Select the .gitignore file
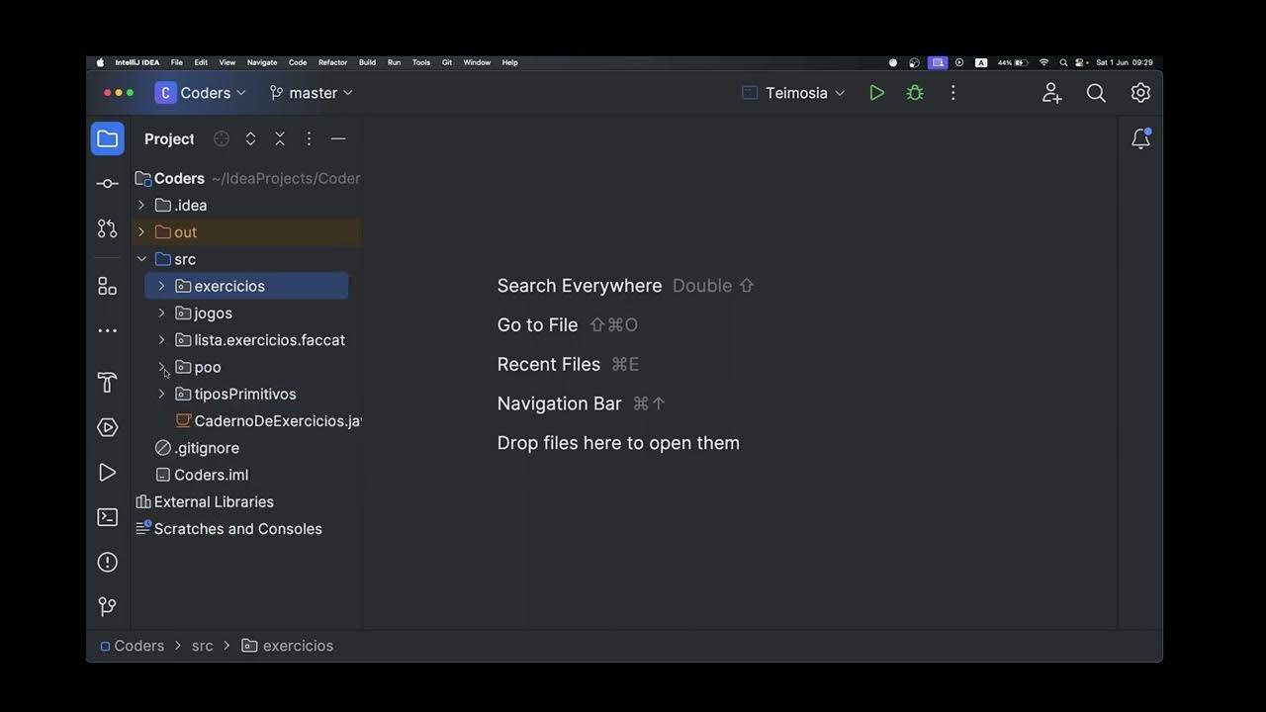The width and height of the screenshot is (1266, 712). pyautogui.click(x=207, y=448)
